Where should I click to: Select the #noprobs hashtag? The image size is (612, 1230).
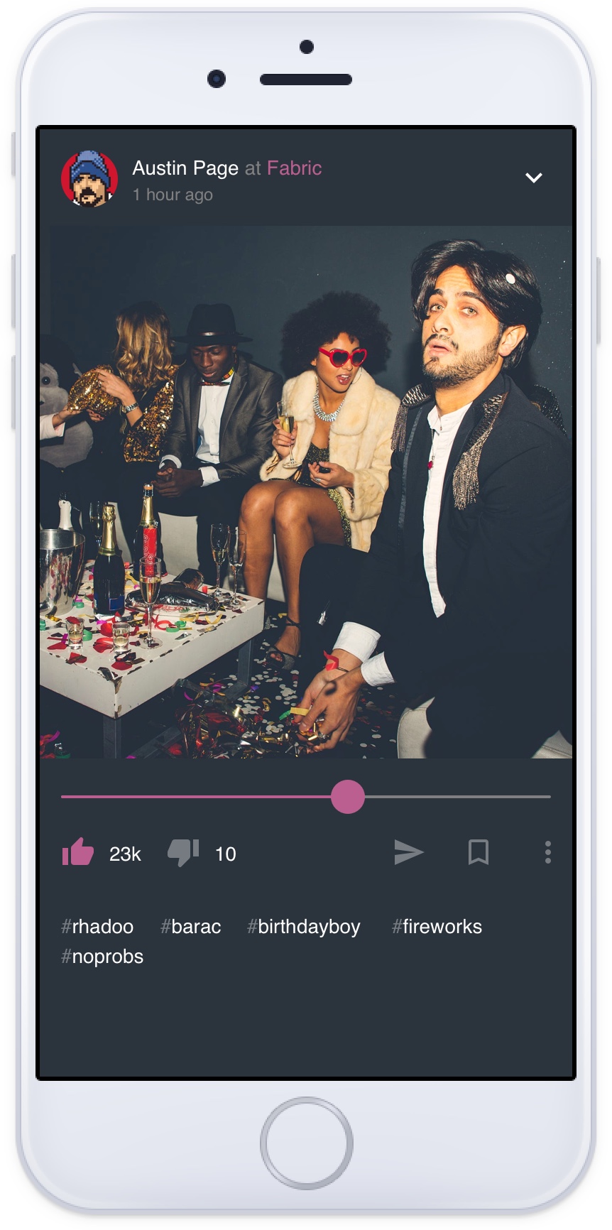tap(102, 957)
